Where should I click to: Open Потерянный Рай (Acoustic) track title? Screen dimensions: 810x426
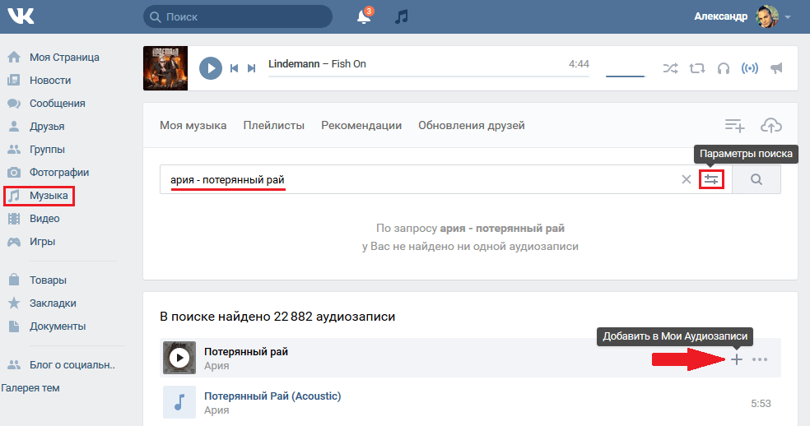tap(272, 396)
